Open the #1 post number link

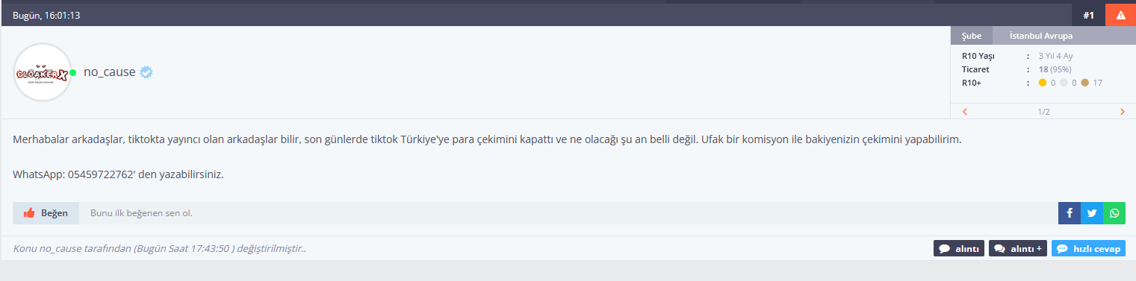(x=1089, y=15)
